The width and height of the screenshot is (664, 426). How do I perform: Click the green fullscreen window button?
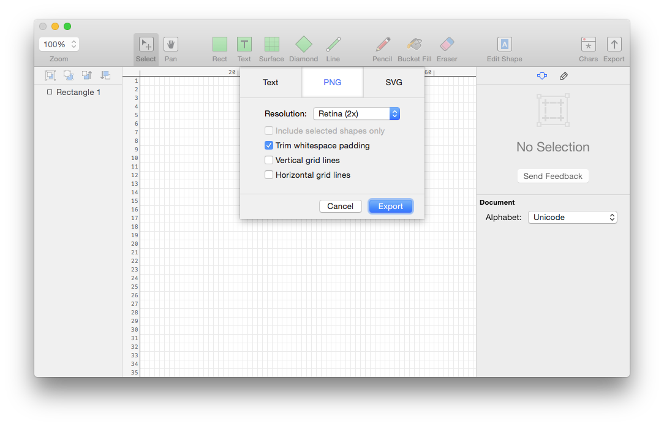tap(67, 26)
